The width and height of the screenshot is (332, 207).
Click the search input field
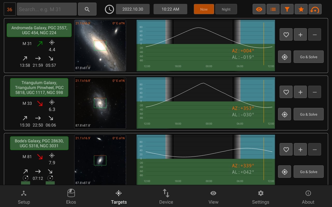47,9
